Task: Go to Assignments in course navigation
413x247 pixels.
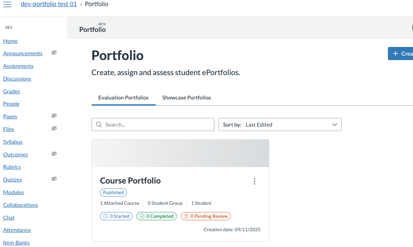Action: pyautogui.click(x=18, y=66)
